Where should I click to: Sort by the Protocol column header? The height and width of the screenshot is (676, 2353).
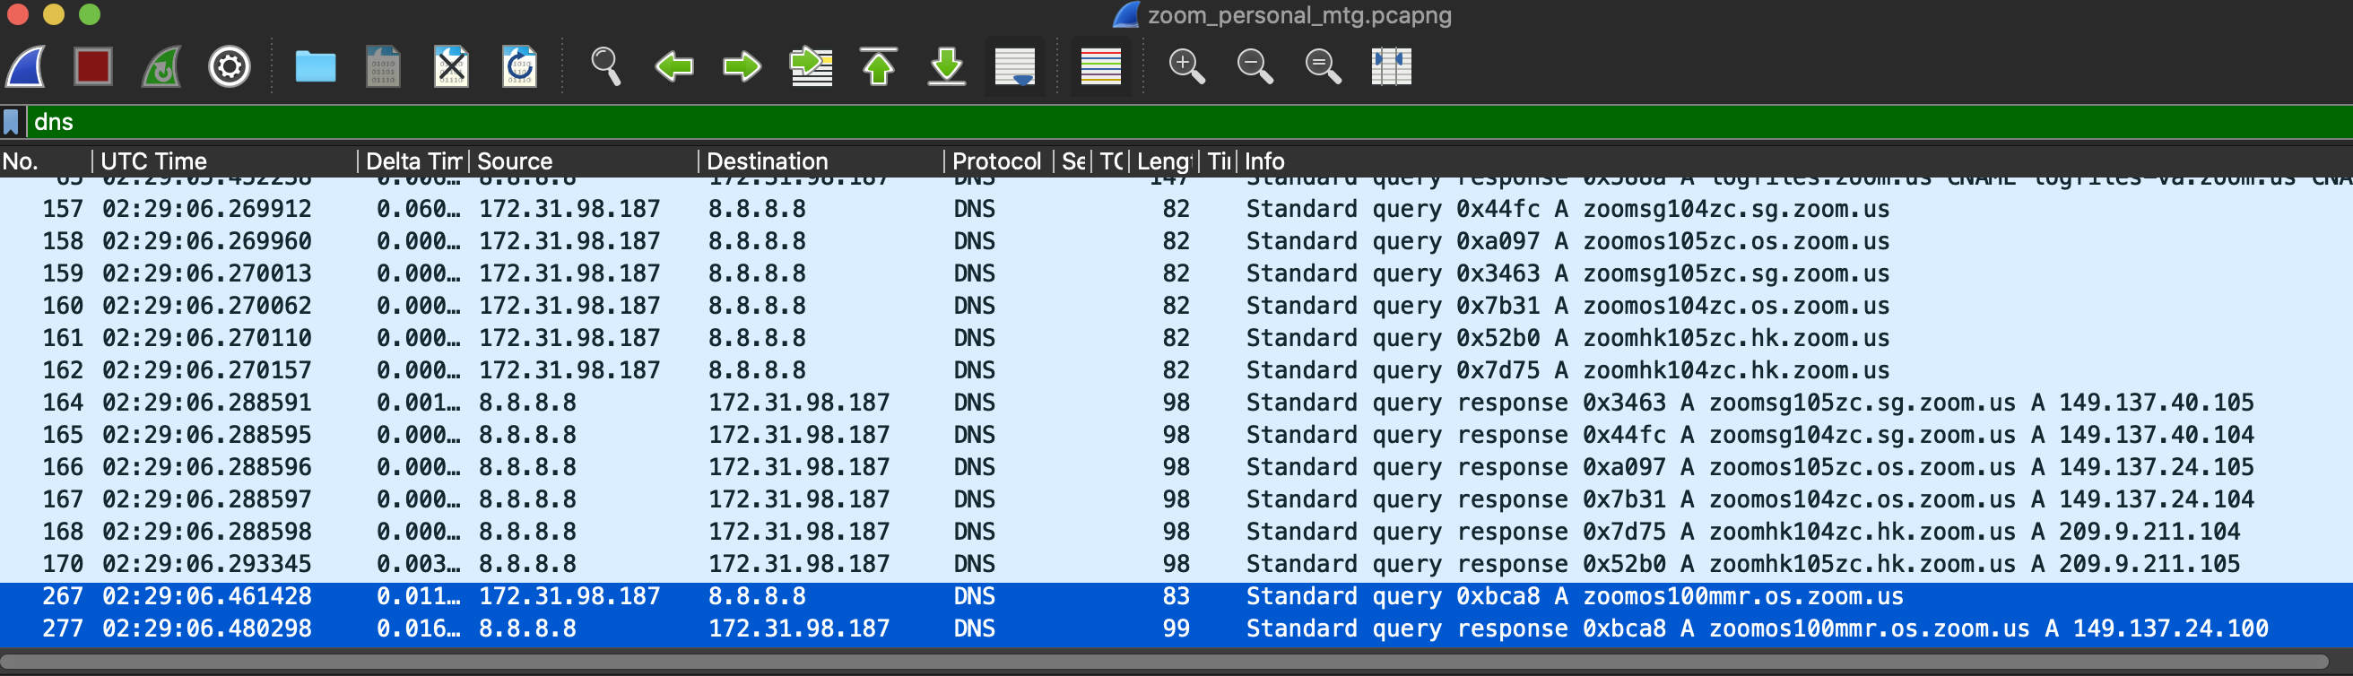998,161
